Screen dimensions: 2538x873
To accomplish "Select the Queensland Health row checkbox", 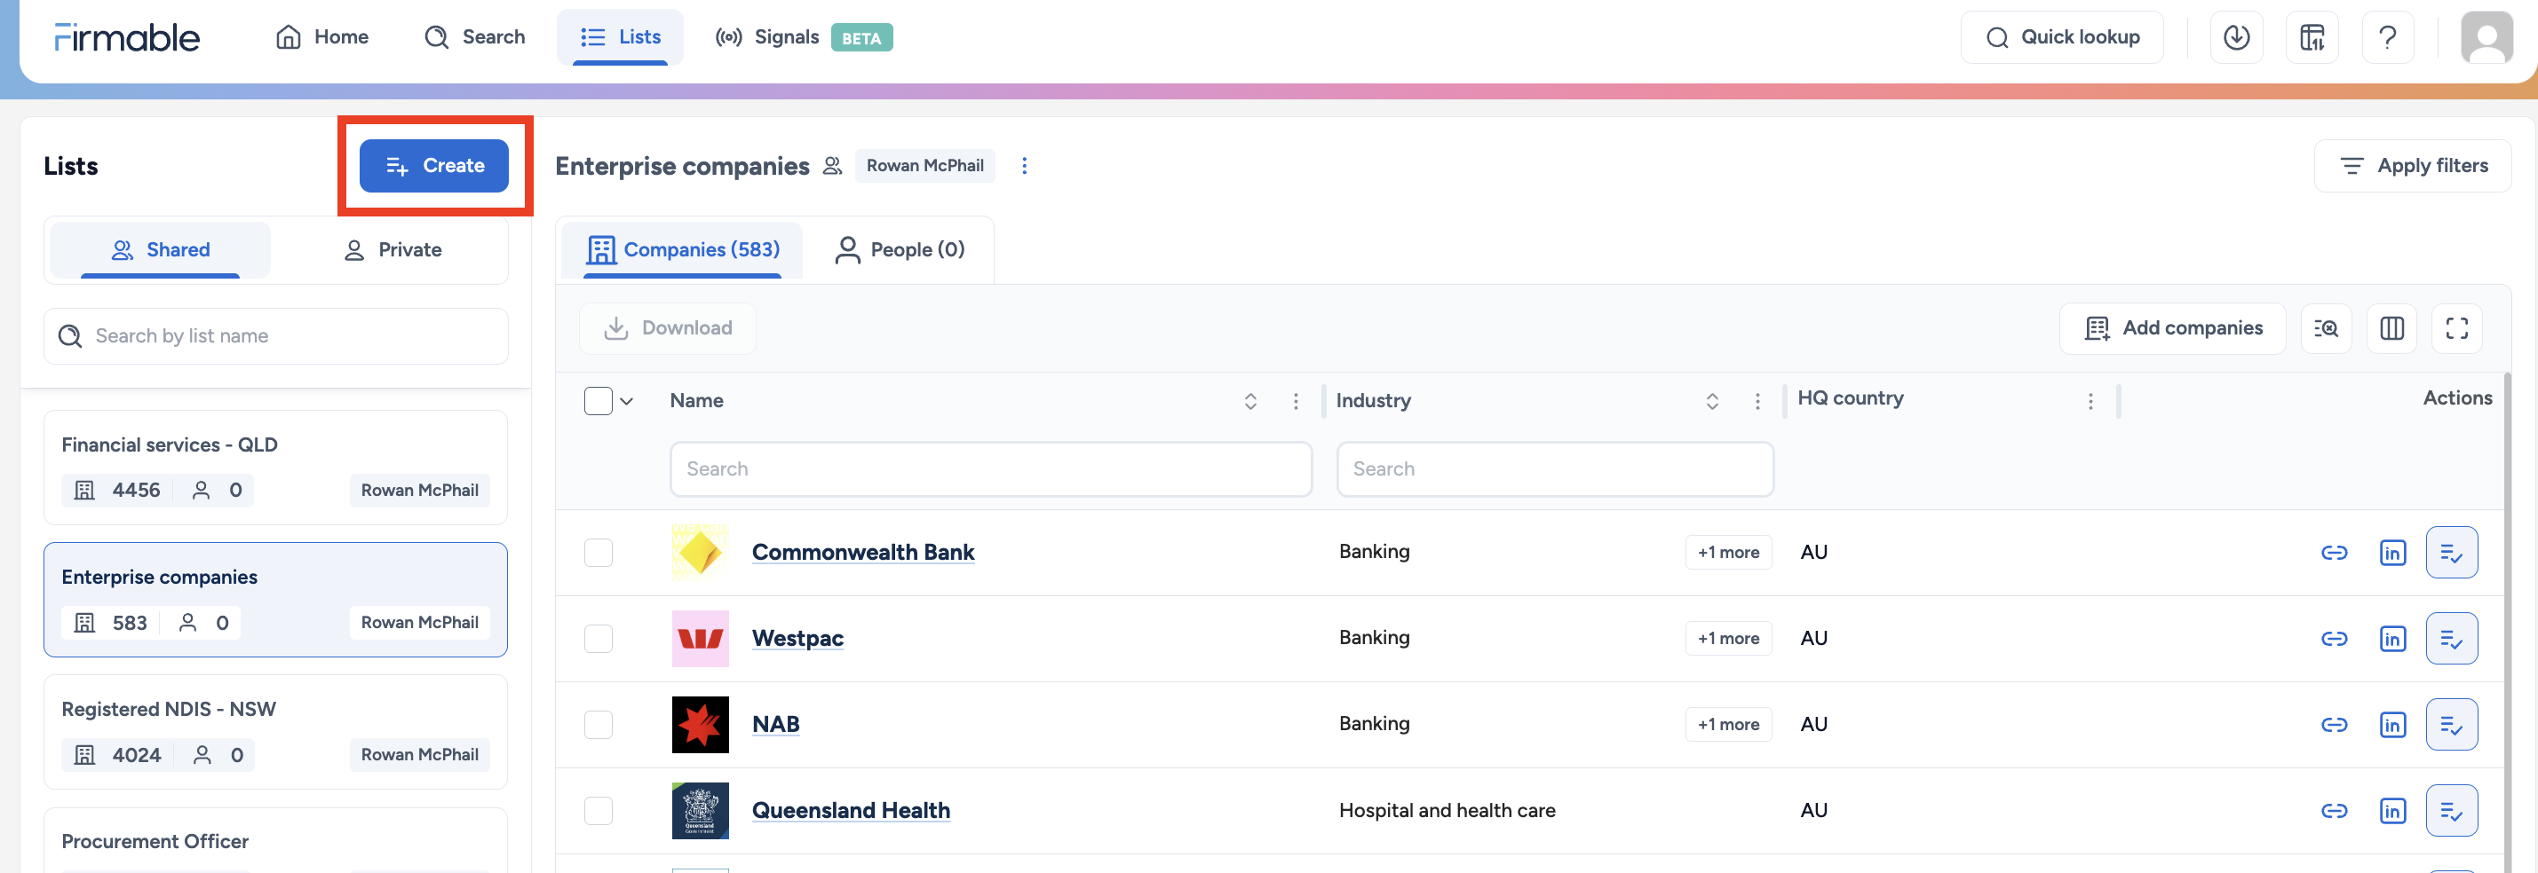I will 598,811.
